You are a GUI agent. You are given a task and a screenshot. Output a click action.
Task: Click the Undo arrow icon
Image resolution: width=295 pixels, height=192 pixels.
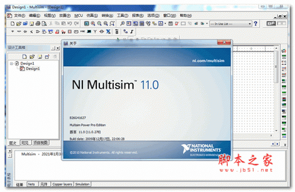coord(70,24)
